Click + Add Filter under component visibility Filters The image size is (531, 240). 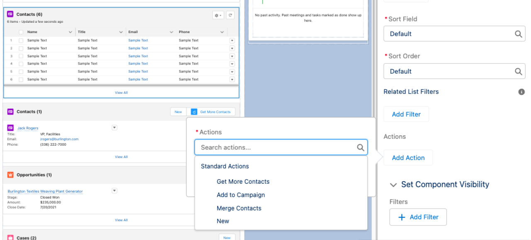tap(418, 217)
